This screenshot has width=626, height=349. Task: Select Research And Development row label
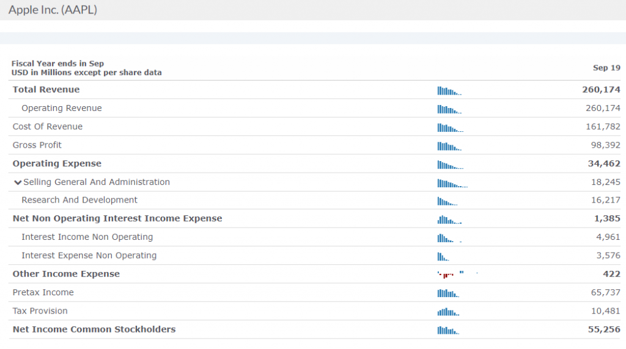click(79, 200)
